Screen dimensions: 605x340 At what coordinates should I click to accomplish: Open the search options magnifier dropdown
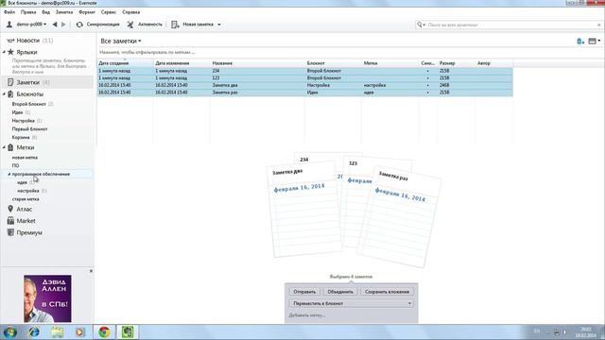[421, 25]
